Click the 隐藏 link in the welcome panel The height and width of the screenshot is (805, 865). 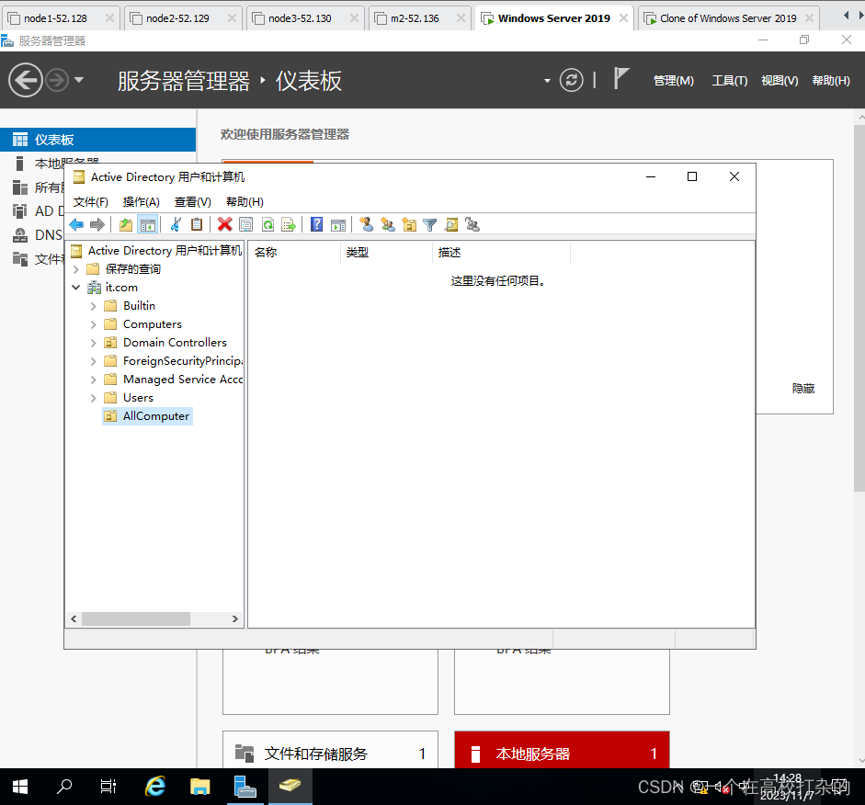pyautogui.click(x=803, y=389)
